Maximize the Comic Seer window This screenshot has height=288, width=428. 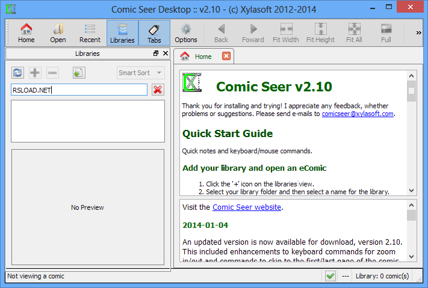389,7
